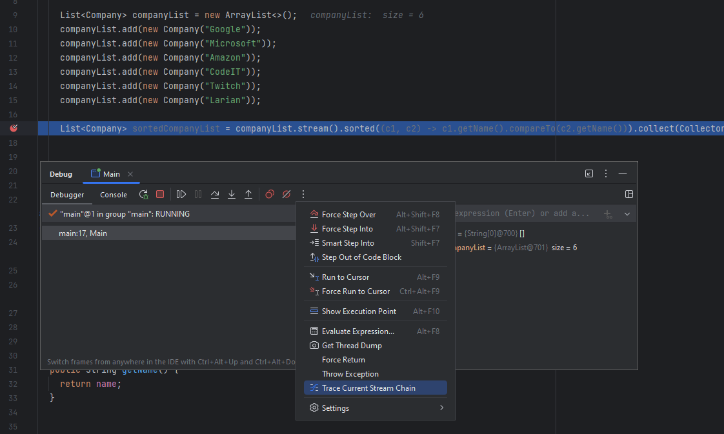This screenshot has width=724, height=434.
Task: Toggle Mute Breakpoints
Action: [287, 194]
